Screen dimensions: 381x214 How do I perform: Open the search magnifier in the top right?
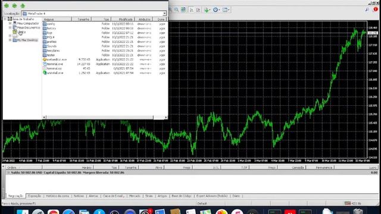tap(367, 10)
